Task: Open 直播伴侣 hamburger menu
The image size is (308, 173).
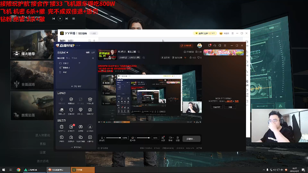Action: click(x=225, y=45)
